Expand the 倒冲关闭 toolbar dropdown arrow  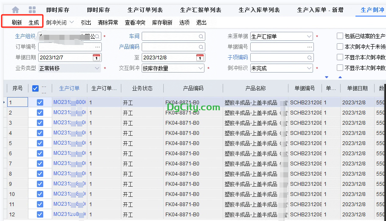click(72, 22)
